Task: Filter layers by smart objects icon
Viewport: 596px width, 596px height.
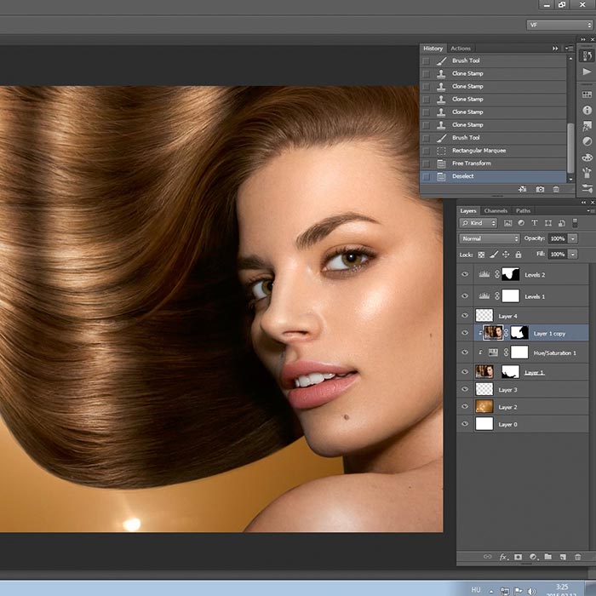Action: point(561,223)
